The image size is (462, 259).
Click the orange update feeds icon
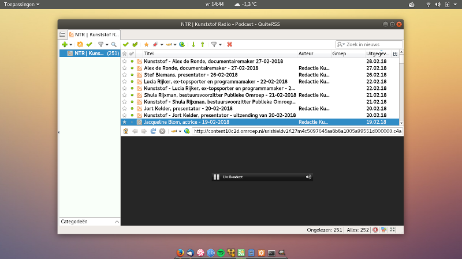click(80, 45)
